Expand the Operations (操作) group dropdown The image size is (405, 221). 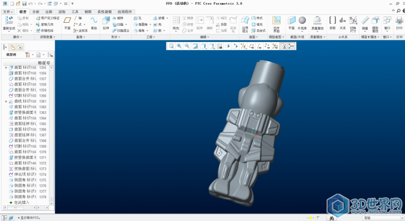click(x=18, y=37)
